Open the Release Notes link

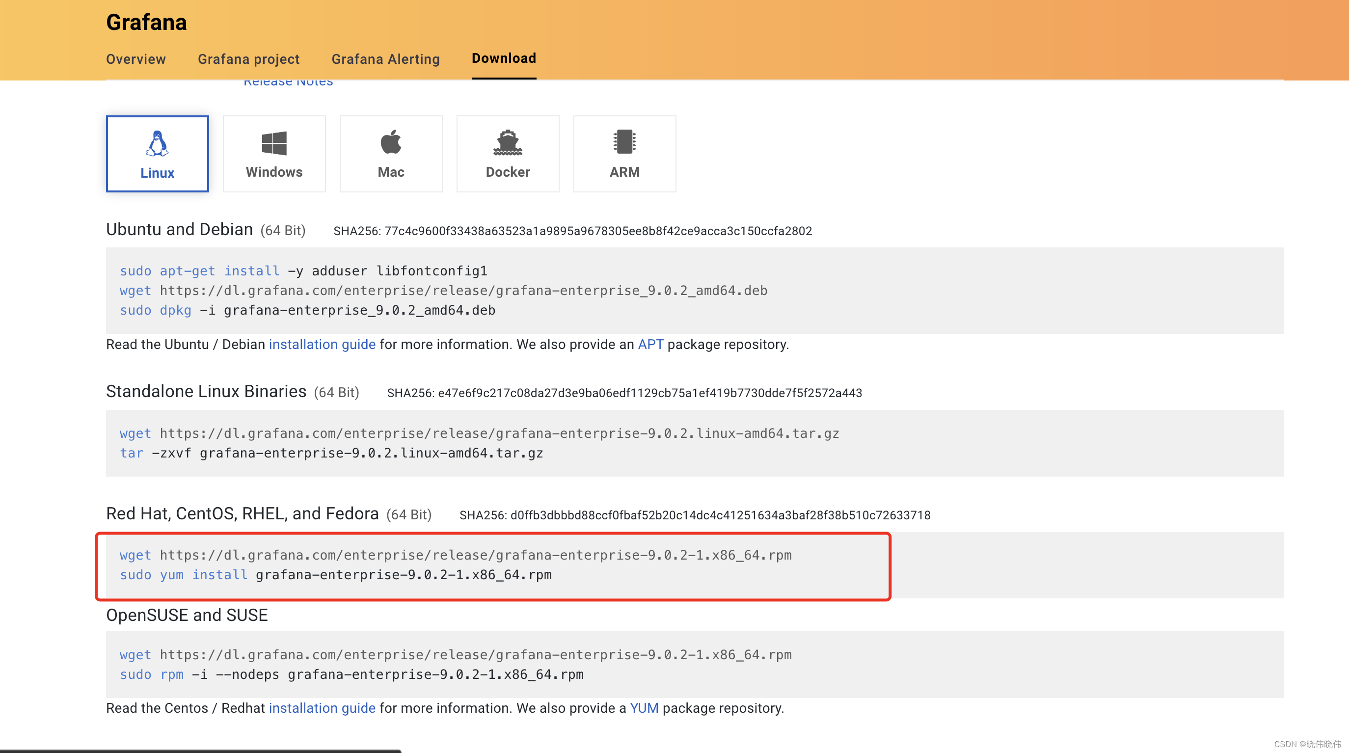tap(288, 81)
